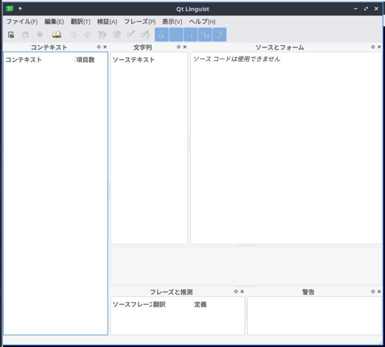The image size is (385, 347).
Task: Click the Qt Linguist app icon in title bar
Action: pos(9,9)
